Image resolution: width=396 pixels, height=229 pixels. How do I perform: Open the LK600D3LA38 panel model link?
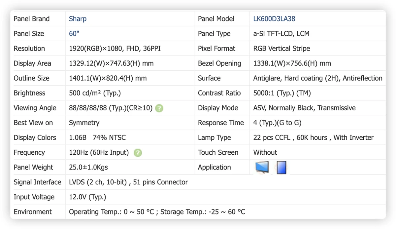coord(274,19)
